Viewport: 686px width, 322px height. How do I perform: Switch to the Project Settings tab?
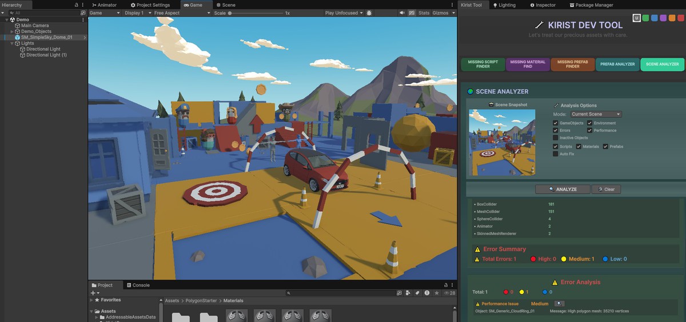coord(150,5)
